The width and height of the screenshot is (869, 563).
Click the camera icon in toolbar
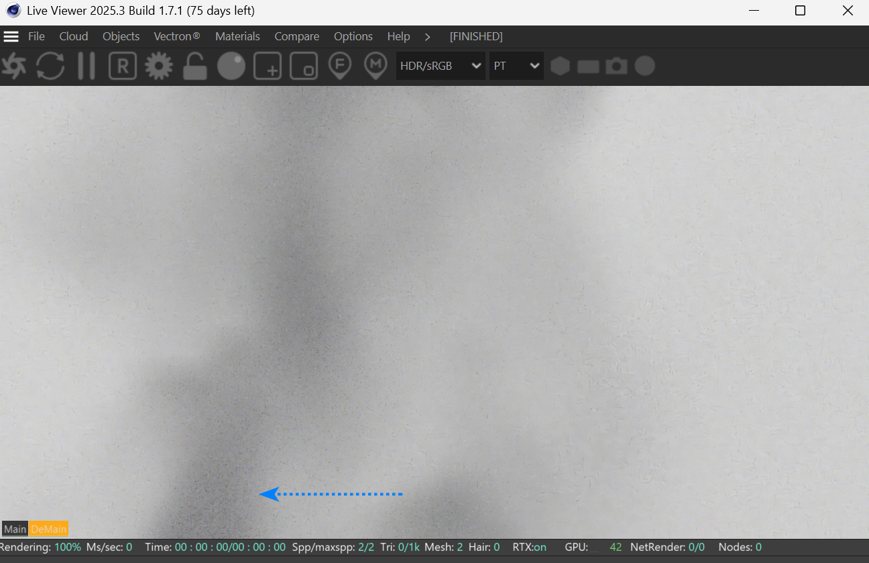pos(616,66)
